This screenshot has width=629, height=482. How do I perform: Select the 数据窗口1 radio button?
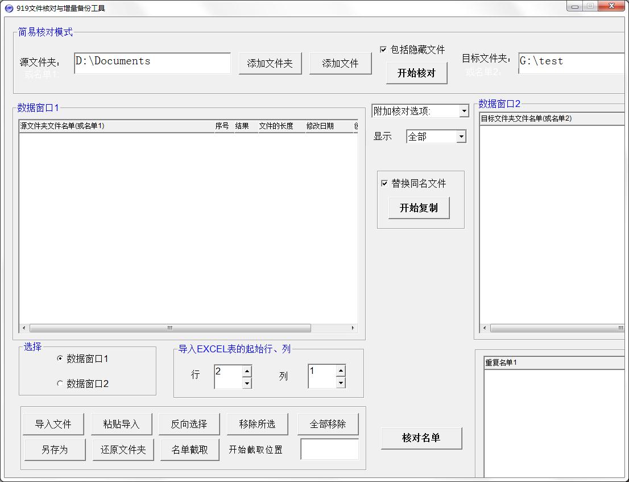click(60, 359)
